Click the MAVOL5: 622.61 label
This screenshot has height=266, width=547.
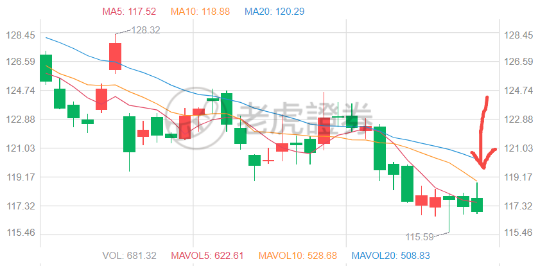click(x=207, y=256)
